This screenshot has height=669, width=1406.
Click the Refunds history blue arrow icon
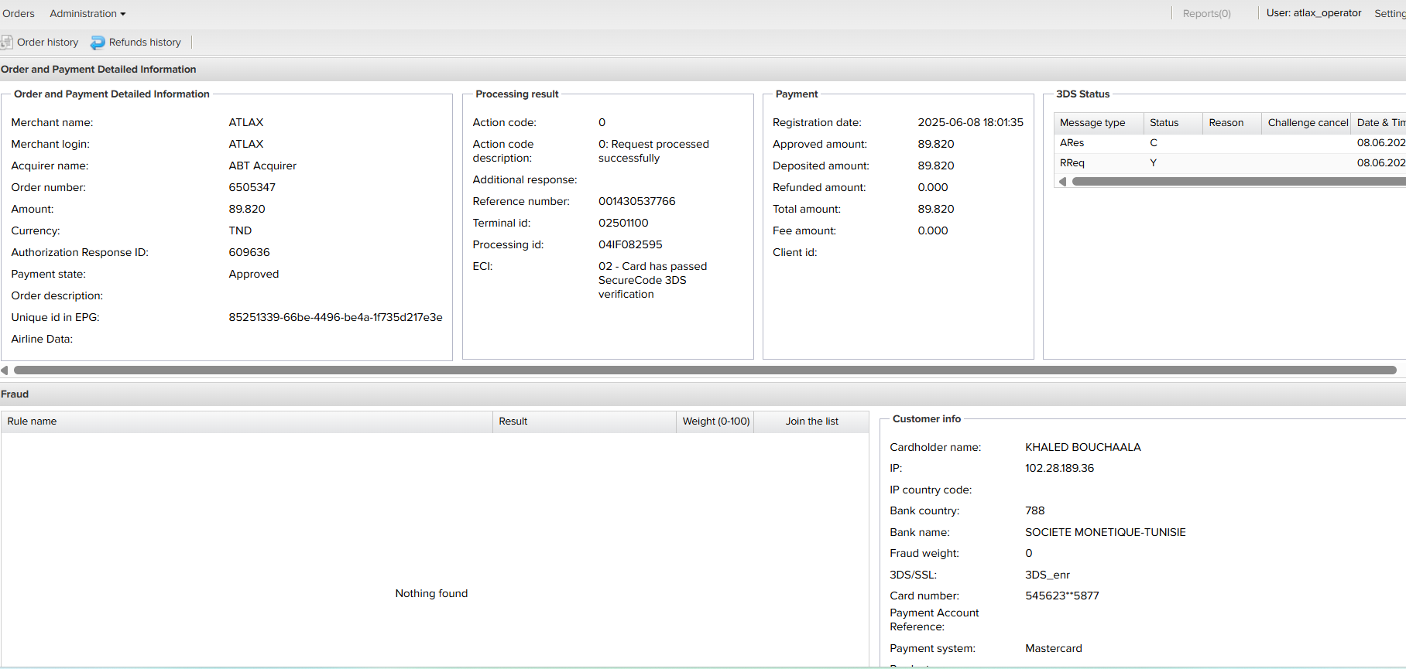98,43
